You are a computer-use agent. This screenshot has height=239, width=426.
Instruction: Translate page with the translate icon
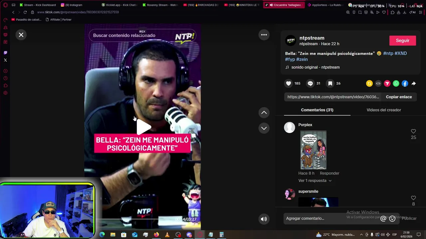pos(372,12)
